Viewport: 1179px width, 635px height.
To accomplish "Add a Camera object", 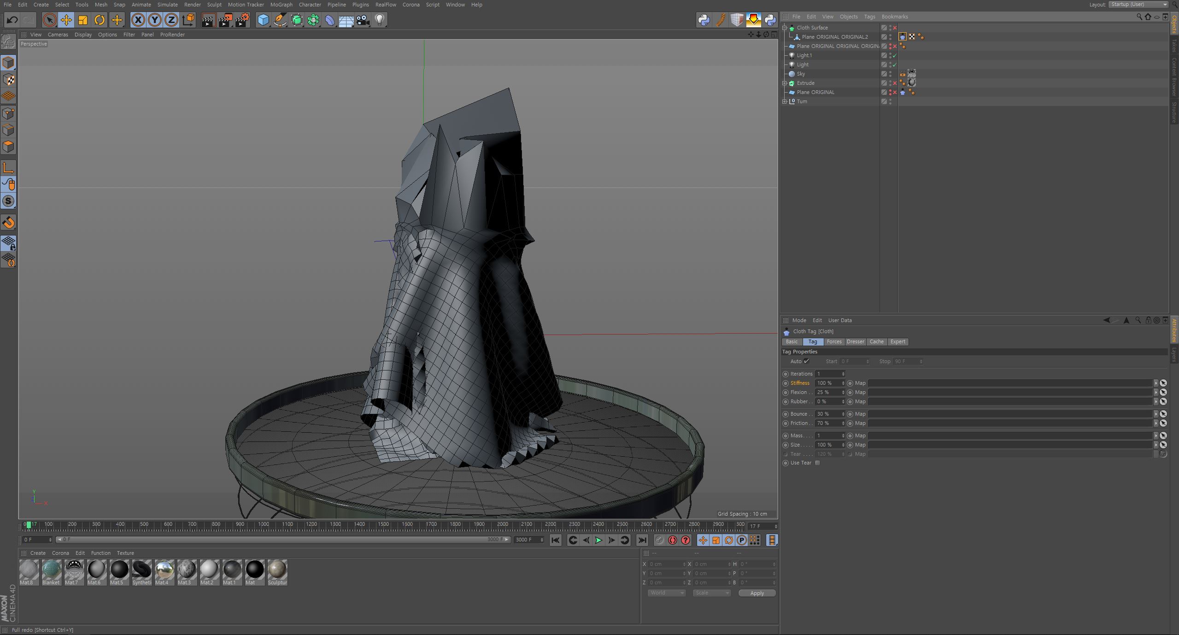I will [x=363, y=20].
